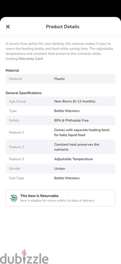
Task: Open the This Item Is Returnable card
Action: (60, 198)
